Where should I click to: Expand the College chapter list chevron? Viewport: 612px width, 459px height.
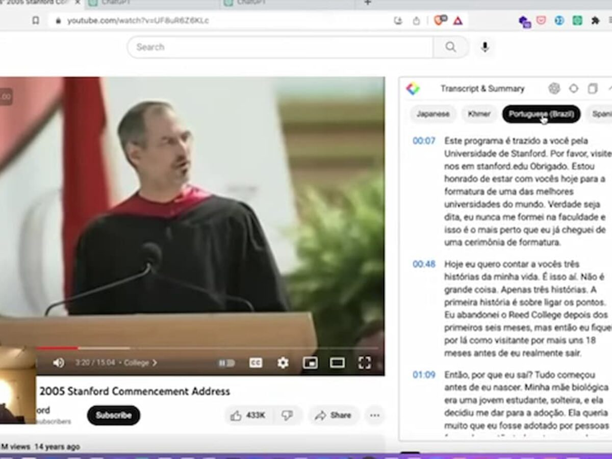click(x=155, y=363)
